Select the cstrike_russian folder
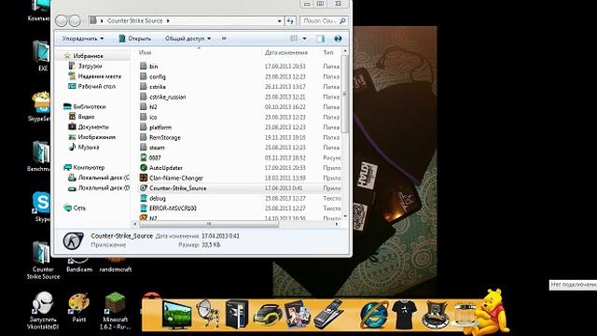Image resolution: width=597 pixels, height=336 pixels. (168, 97)
